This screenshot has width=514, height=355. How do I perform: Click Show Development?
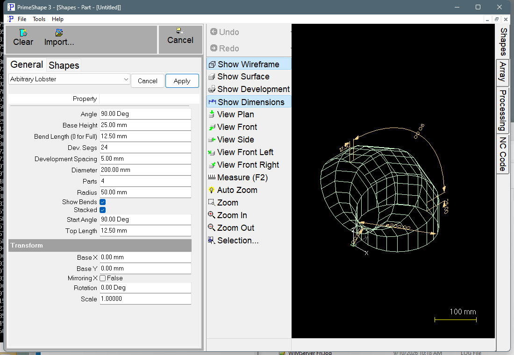coord(249,89)
